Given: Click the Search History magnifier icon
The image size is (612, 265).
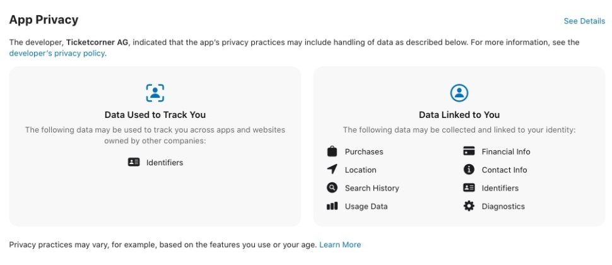Looking at the screenshot, I should pyautogui.click(x=332, y=188).
